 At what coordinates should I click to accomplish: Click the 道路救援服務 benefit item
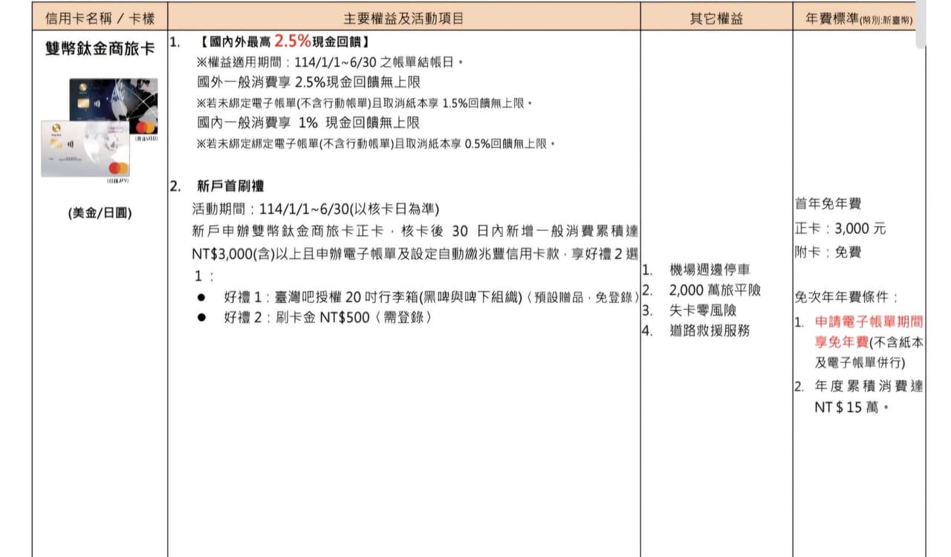710,331
